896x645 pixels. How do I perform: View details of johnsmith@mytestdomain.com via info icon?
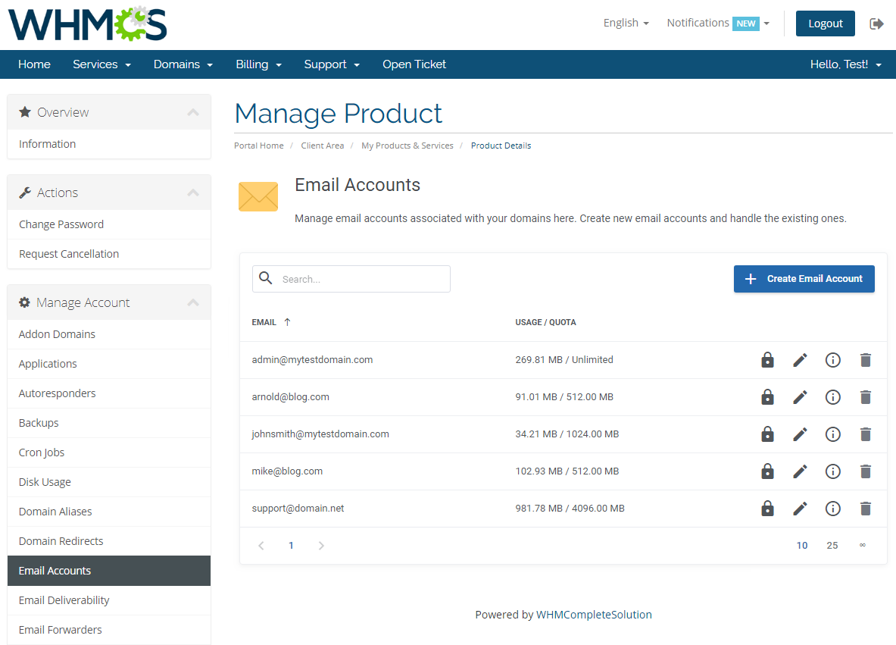[x=833, y=434]
